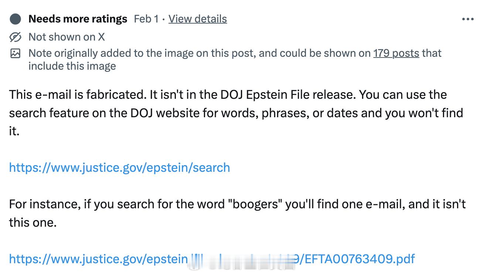Click the image icon beside the note info
Screen dimensions: 484x275
[x=15, y=53]
